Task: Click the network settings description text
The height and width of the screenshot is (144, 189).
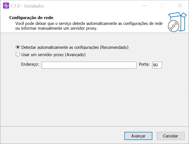Action: click(88, 26)
